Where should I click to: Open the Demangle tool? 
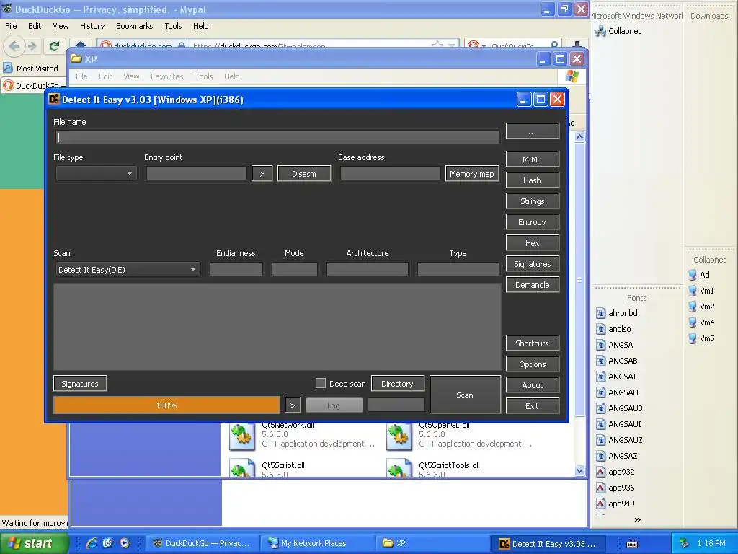click(x=533, y=284)
